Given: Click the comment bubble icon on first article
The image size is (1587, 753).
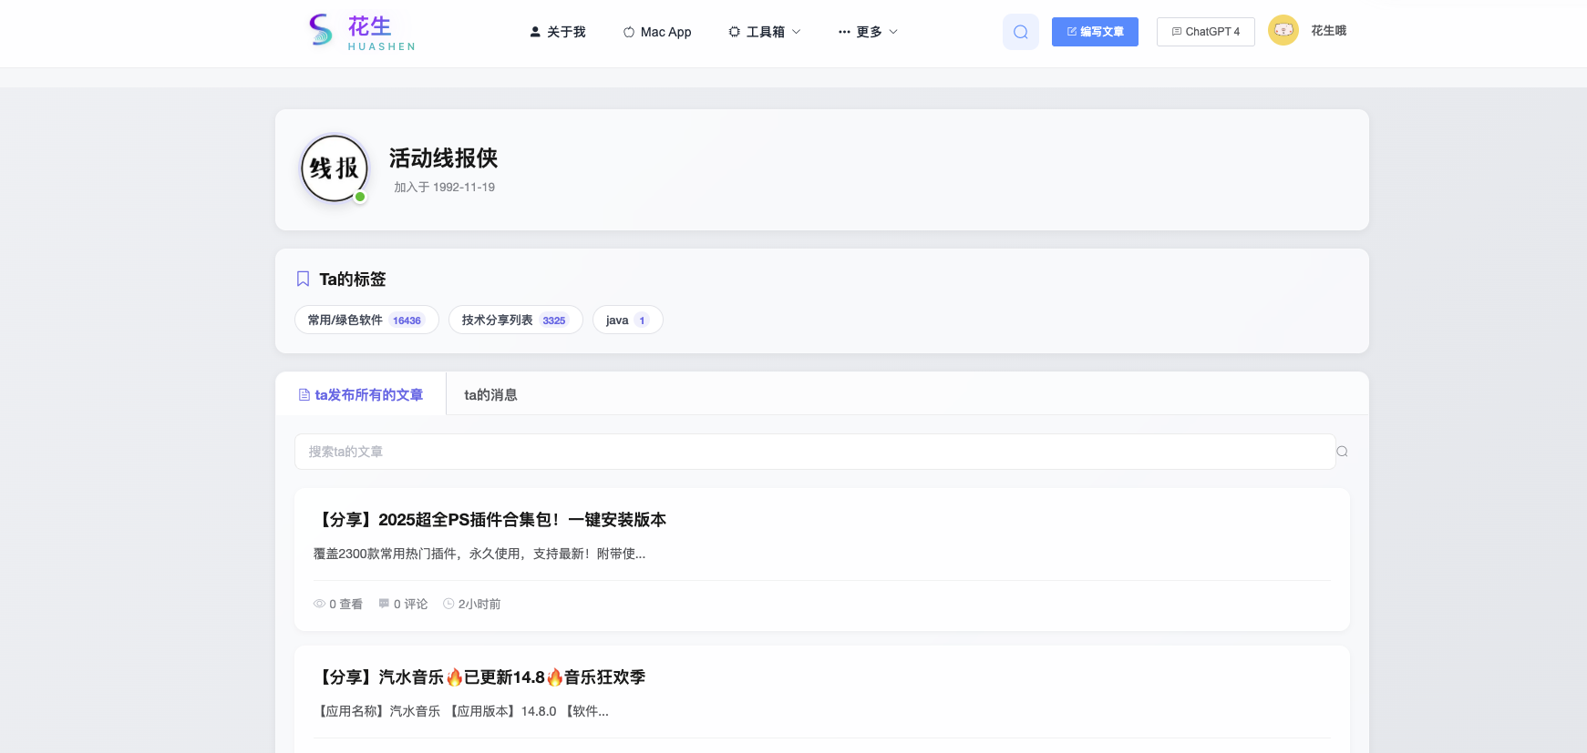Looking at the screenshot, I should pyautogui.click(x=384, y=604).
